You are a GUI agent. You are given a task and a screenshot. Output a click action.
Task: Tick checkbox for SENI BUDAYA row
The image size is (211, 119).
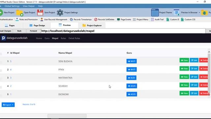tap(1, 62)
